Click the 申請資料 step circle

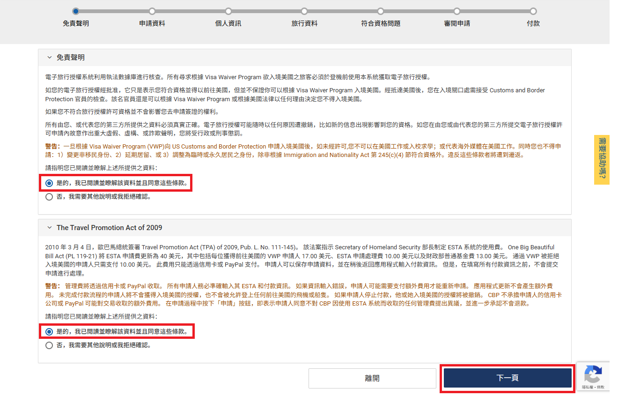pyautogui.click(x=152, y=11)
